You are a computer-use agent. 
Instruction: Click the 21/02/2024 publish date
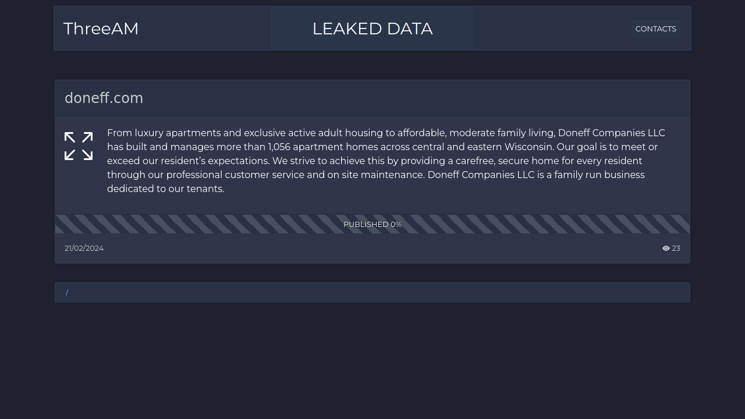[84, 248]
